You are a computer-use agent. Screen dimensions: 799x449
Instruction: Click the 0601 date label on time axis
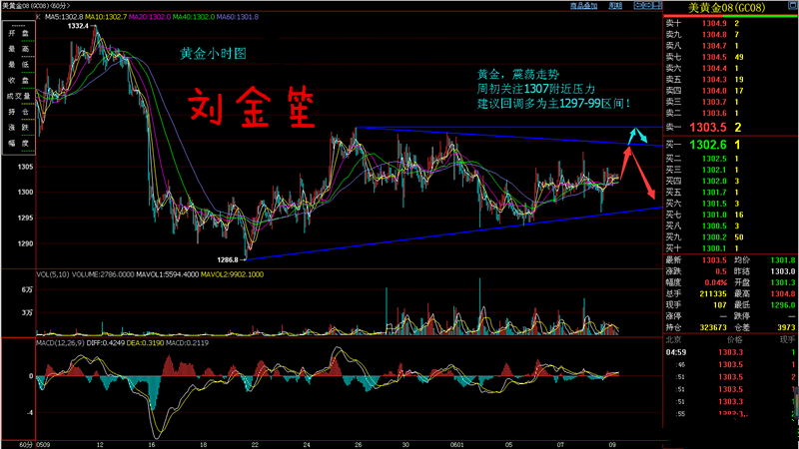pyautogui.click(x=457, y=445)
